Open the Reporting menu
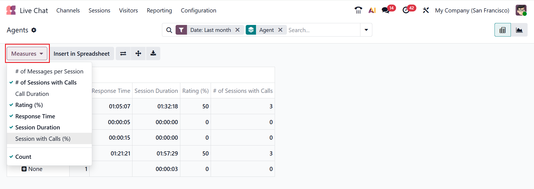This screenshot has width=534, height=189. pyautogui.click(x=159, y=11)
